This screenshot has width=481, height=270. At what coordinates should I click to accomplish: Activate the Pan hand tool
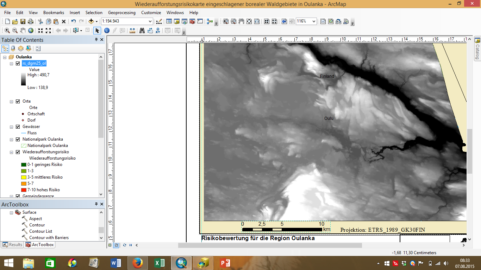[23, 31]
